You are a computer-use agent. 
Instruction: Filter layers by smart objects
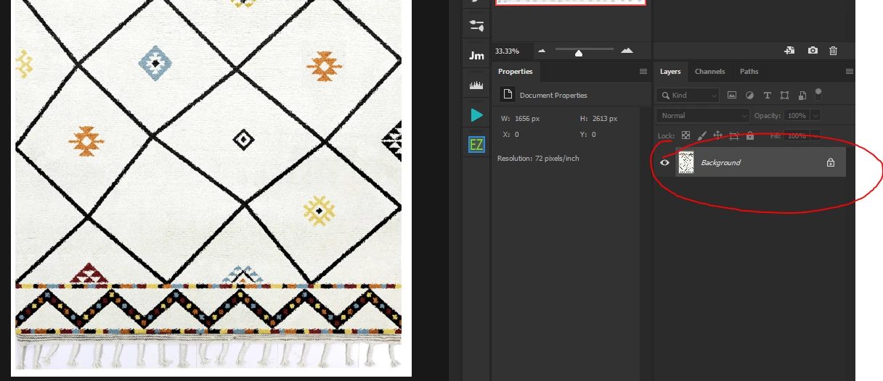802,95
